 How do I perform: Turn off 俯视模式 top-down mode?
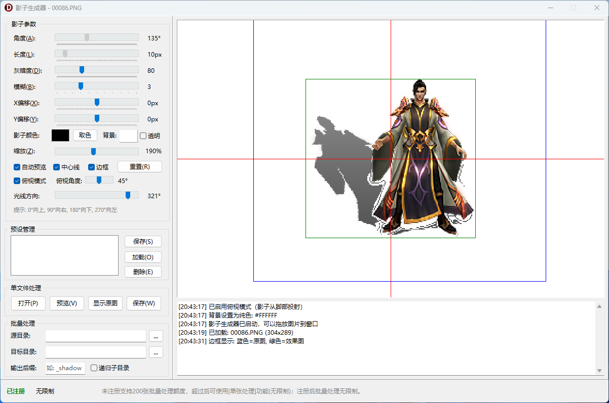(17, 181)
